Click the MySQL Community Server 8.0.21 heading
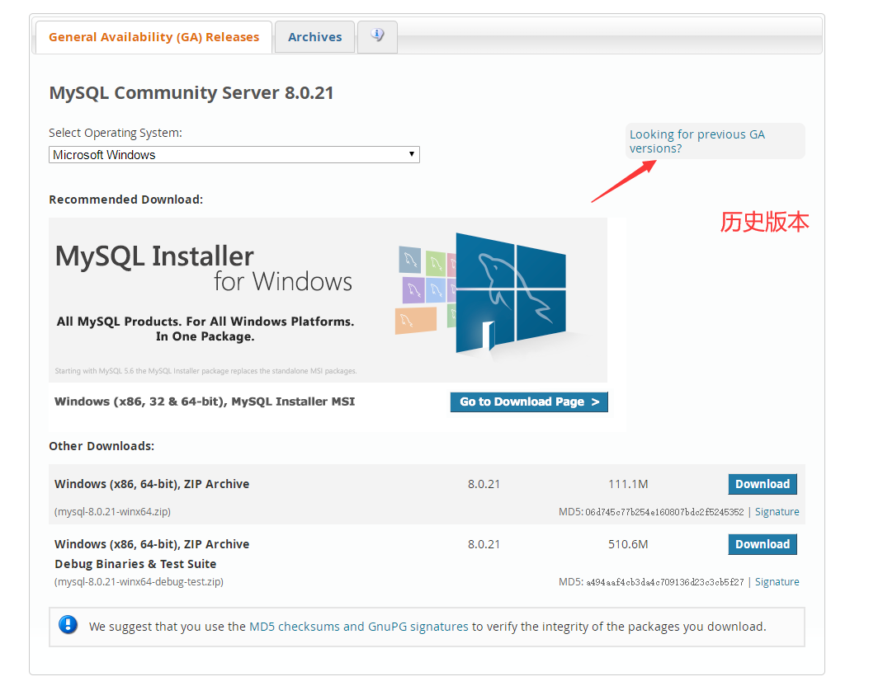The image size is (883, 700). [191, 92]
